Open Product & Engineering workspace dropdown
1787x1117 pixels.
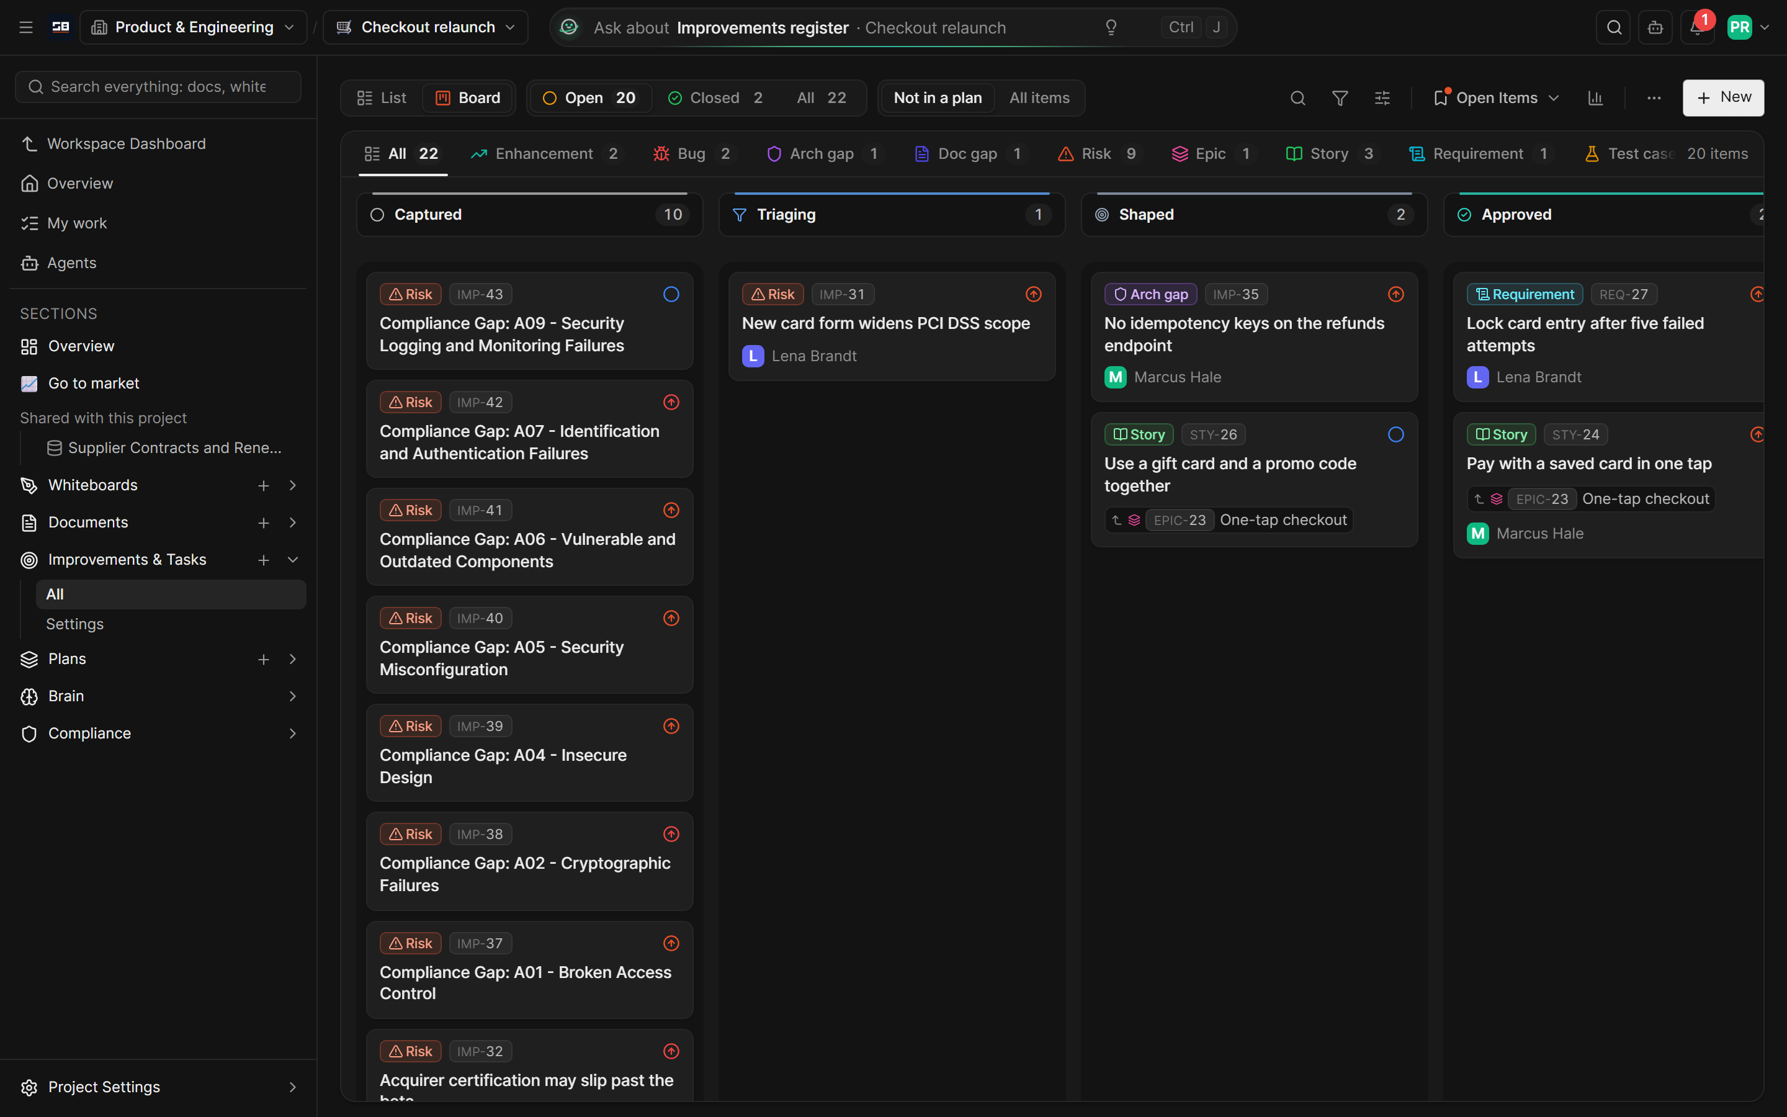click(194, 27)
